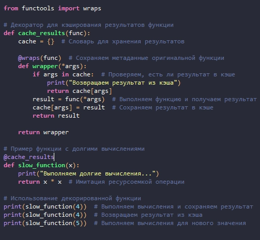Click comment 'Словарь для хранения результатов'
The width and height of the screenshot is (260, 240).
pos(123,41)
